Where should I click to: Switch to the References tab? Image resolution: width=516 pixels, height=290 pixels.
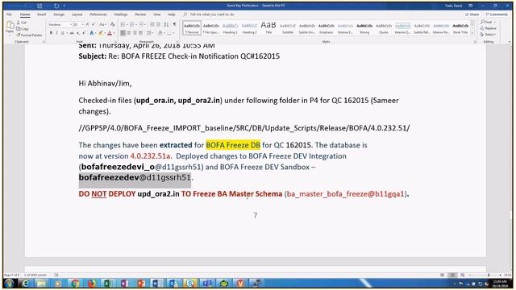pyautogui.click(x=98, y=14)
